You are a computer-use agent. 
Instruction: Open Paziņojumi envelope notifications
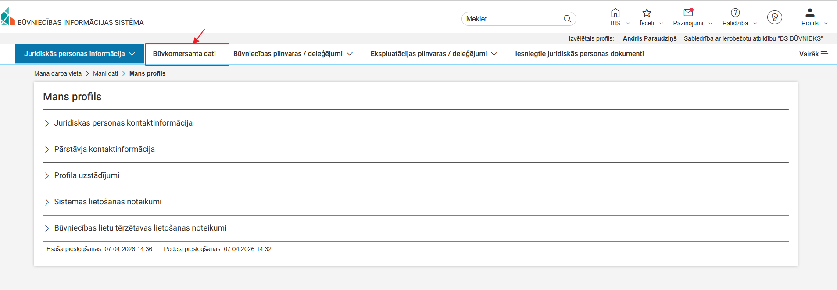(x=688, y=13)
